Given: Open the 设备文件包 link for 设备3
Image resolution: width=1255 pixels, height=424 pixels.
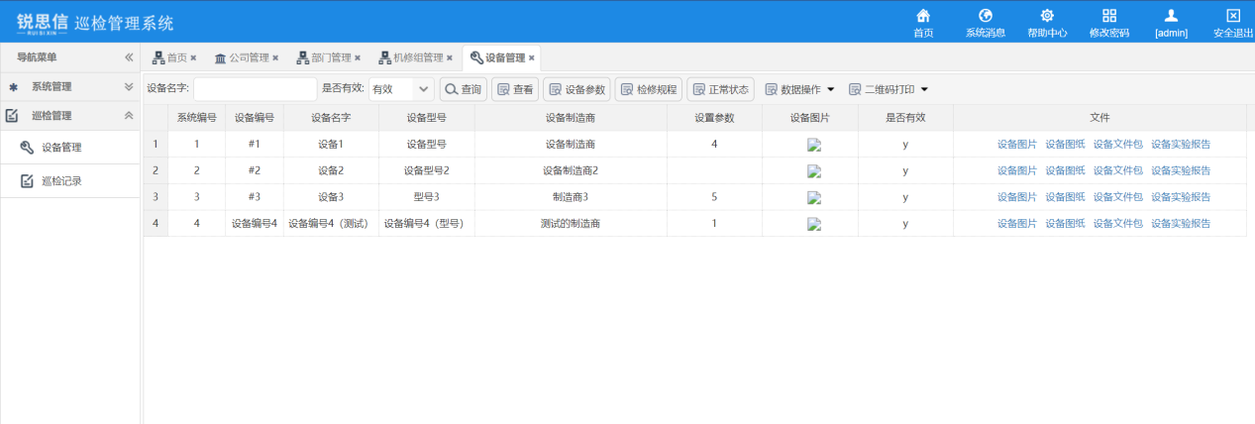Looking at the screenshot, I should pyautogui.click(x=1117, y=197).
